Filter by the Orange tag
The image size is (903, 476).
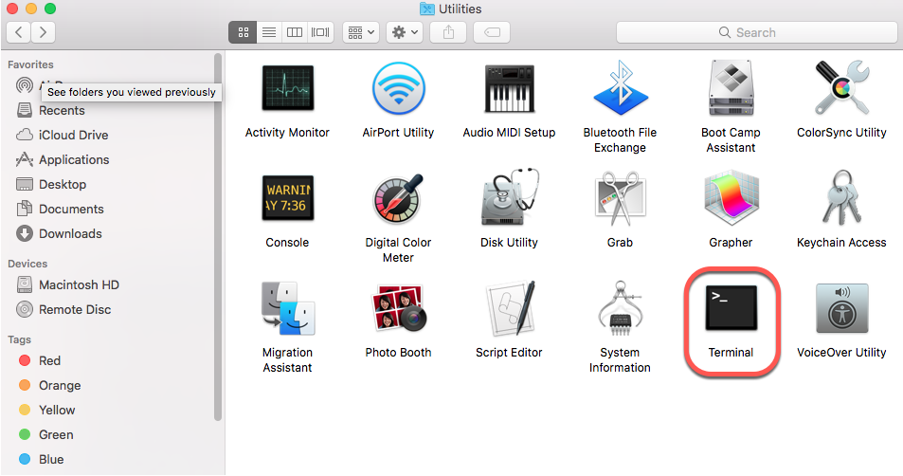[49, 385]
